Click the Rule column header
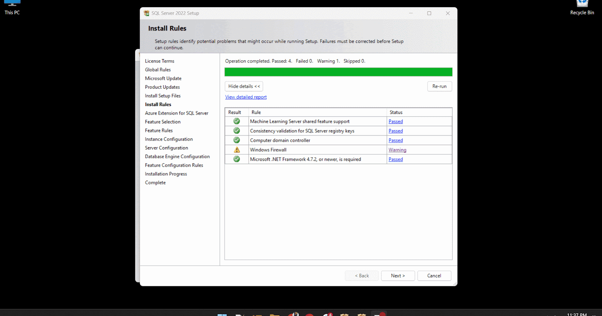 point(256,112)
